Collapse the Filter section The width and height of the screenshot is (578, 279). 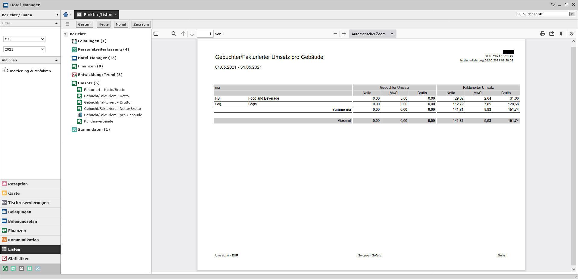(56, 23)
